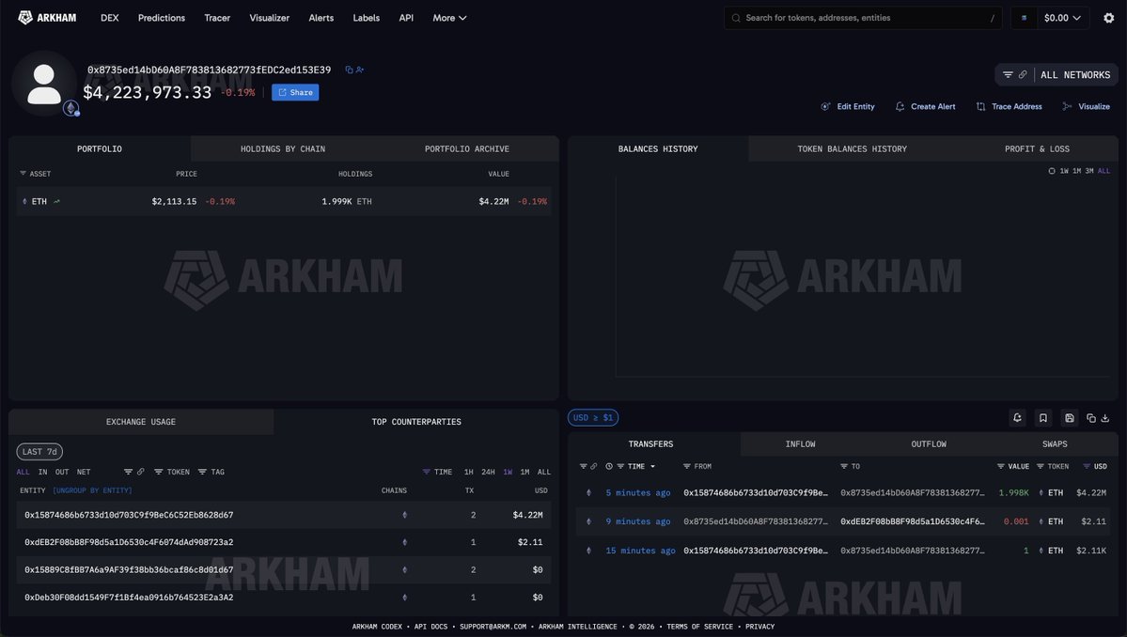Open the TOKEN filter in counterparties
The width and height of the screenshot is (1127, 637).
pyautogui.click(x=172, y=472)
